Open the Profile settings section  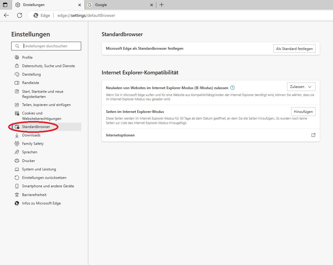(x=27, y=57)
